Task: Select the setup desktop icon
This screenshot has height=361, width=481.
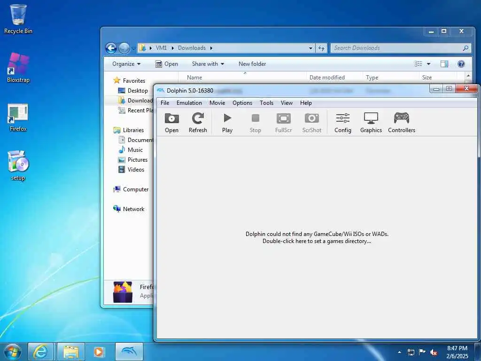Action: [18, 166]
